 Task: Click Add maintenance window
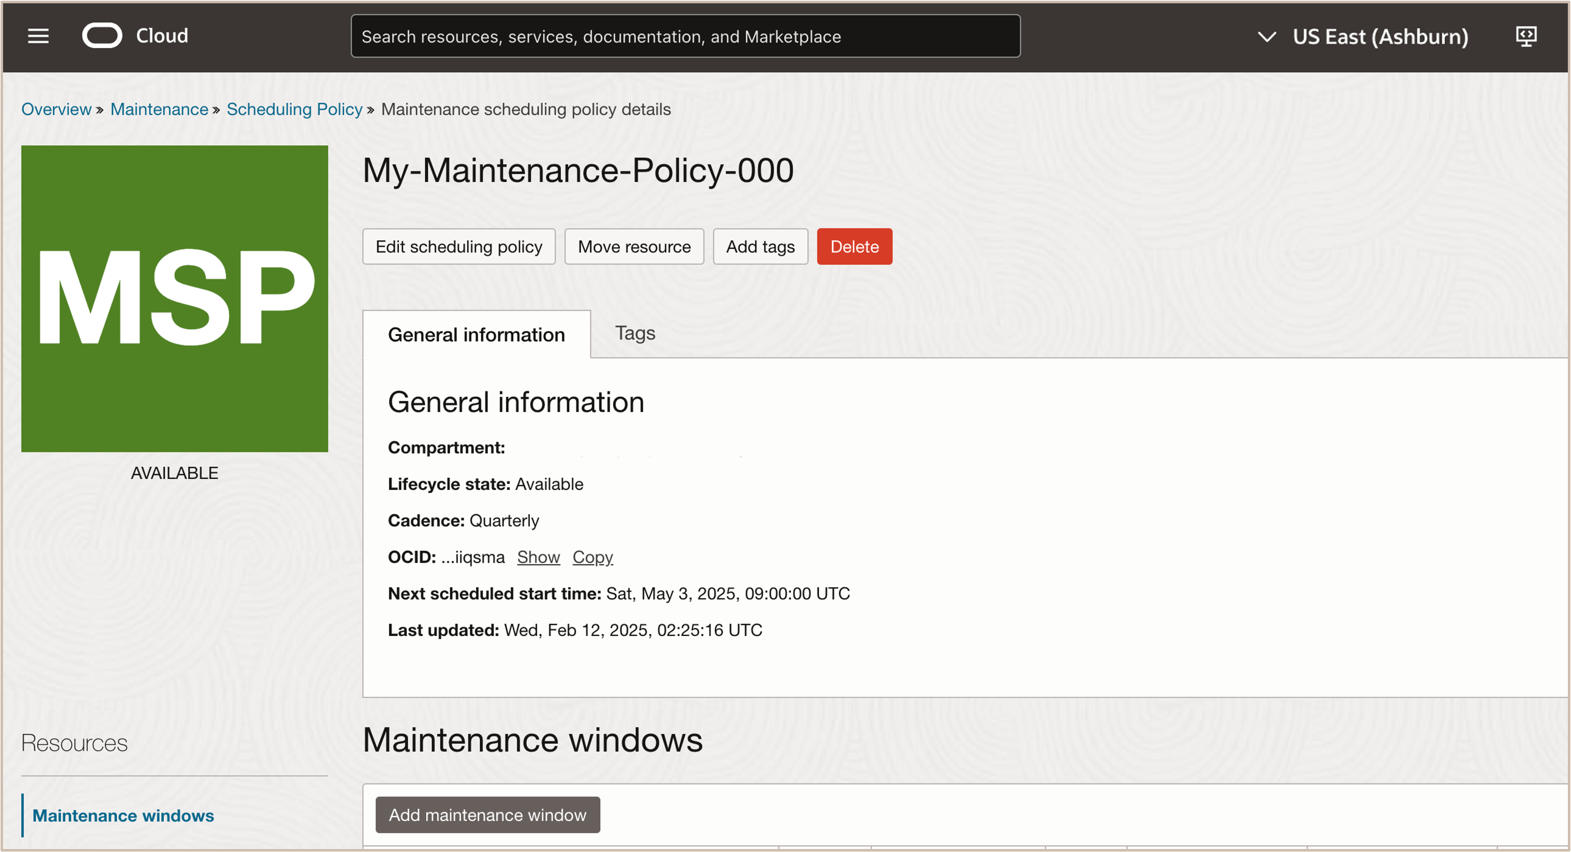point(487,815)
